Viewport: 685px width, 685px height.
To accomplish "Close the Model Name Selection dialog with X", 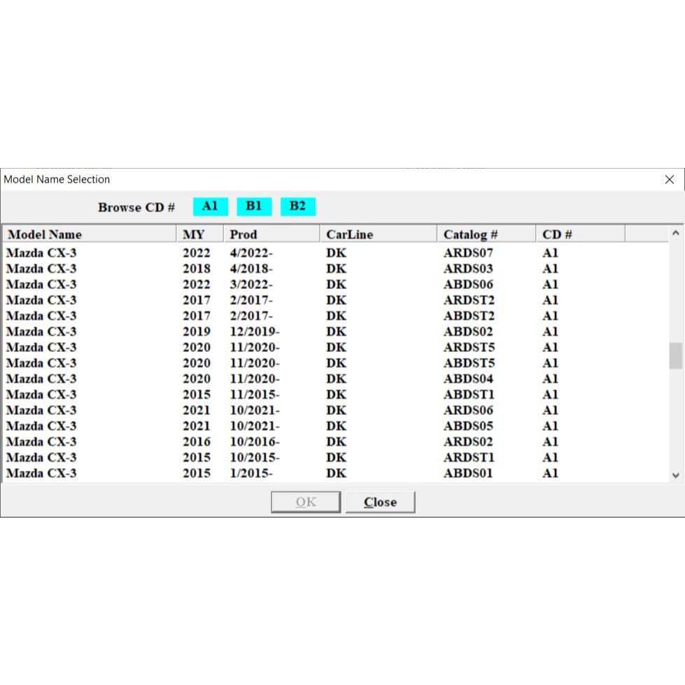I will [669, 180].
